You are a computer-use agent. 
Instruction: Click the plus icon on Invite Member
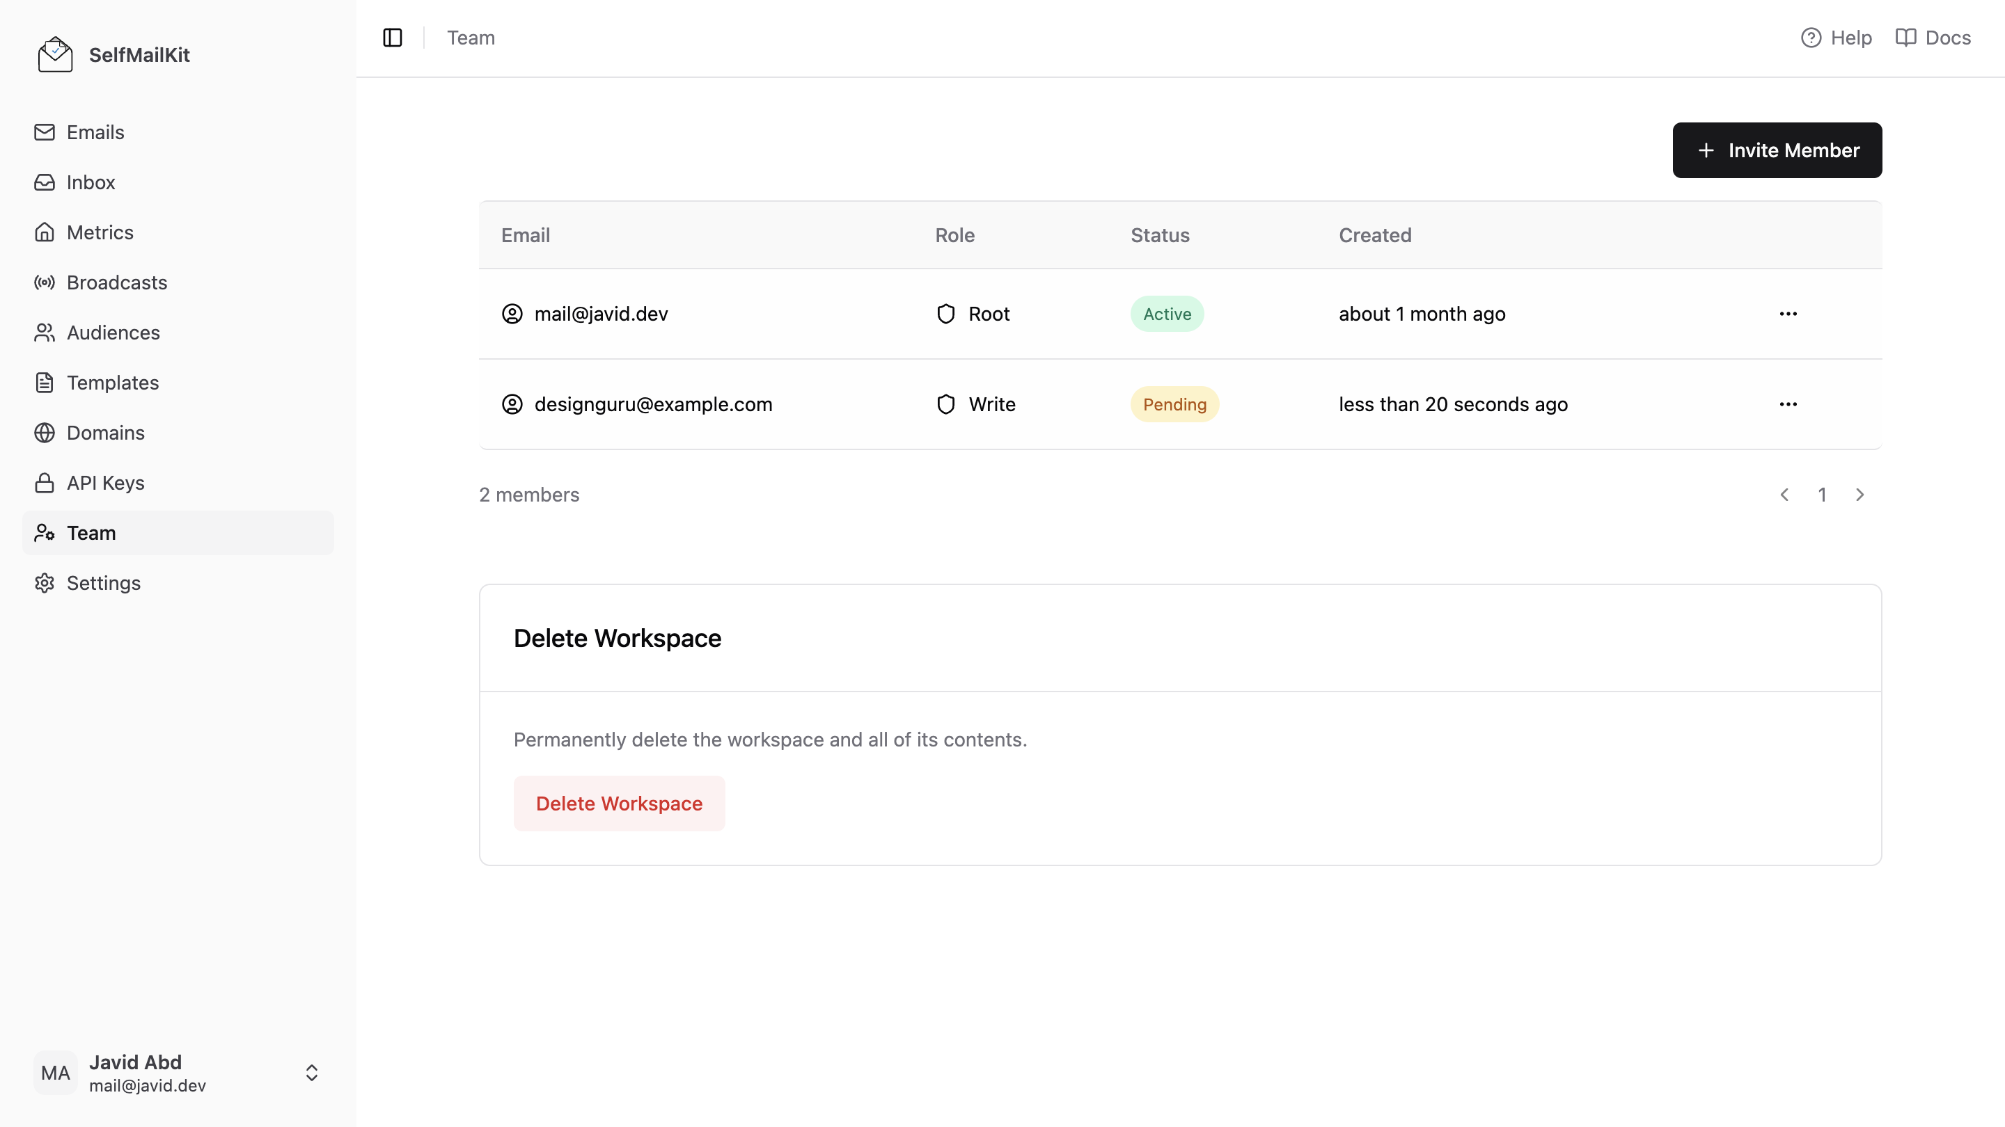pos(1706,150)
